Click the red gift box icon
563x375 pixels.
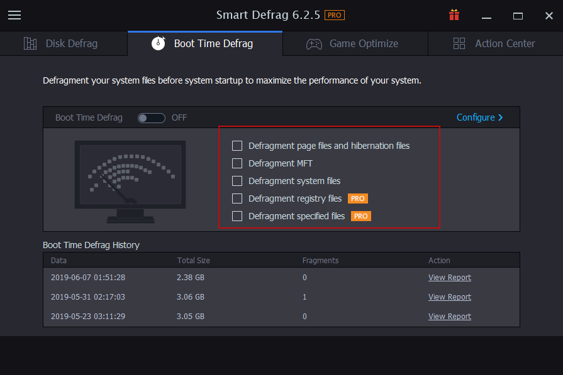point(454,15)
